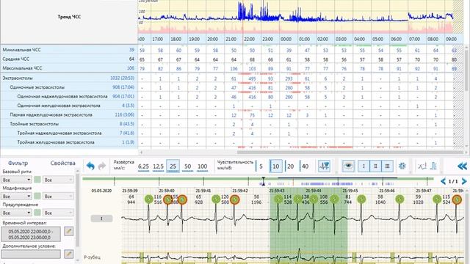The image size is (470, 264).
Task: Click the 495 extrasystoles cell
Action: click(252, 78)
